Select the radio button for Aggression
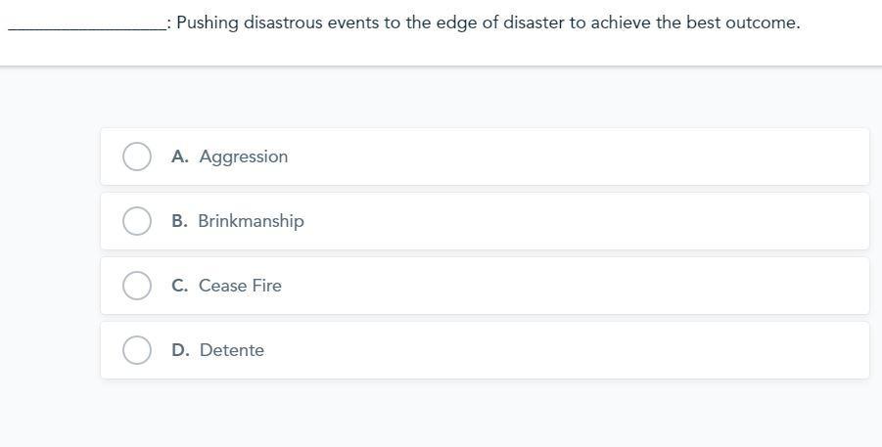 [x=137, y=156]
